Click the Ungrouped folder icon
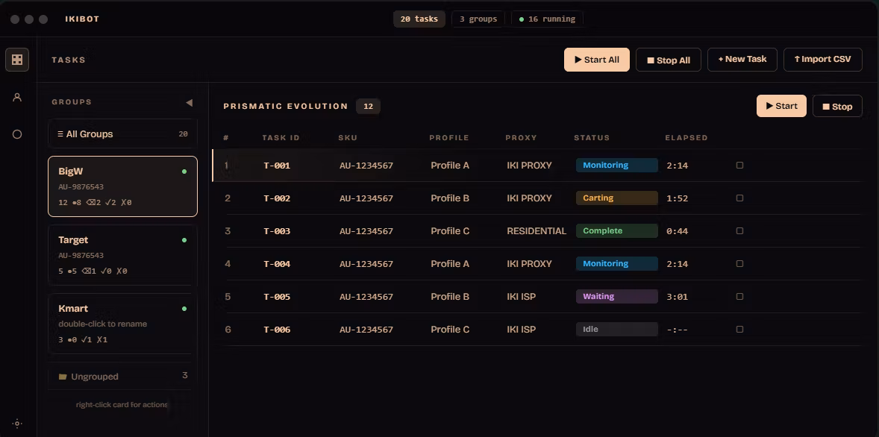Screen dimensions: 879x437 point(63,377)
